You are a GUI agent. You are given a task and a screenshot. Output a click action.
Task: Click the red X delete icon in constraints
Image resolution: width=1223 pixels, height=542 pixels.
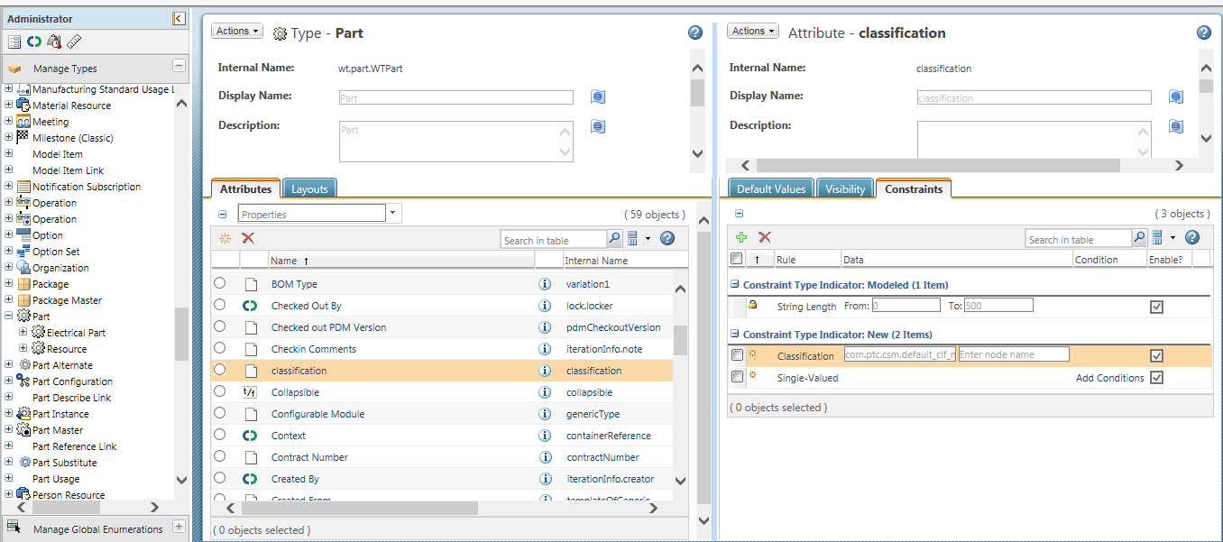pos(764,237)
